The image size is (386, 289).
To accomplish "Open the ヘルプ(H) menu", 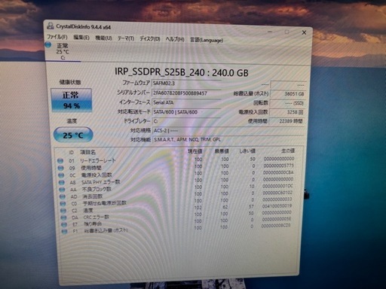I will click(x=175, y=39).
